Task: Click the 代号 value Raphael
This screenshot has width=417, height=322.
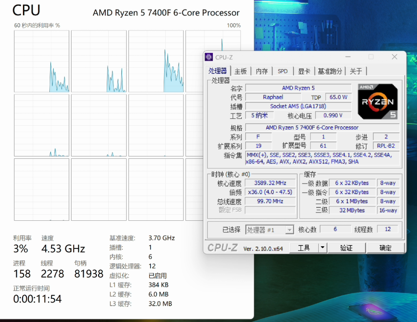Action: 273,97
